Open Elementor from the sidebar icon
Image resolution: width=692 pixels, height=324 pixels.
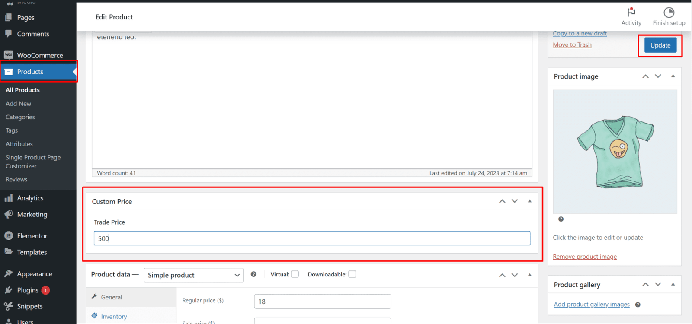pyautogui.click(x=9, y=236)
